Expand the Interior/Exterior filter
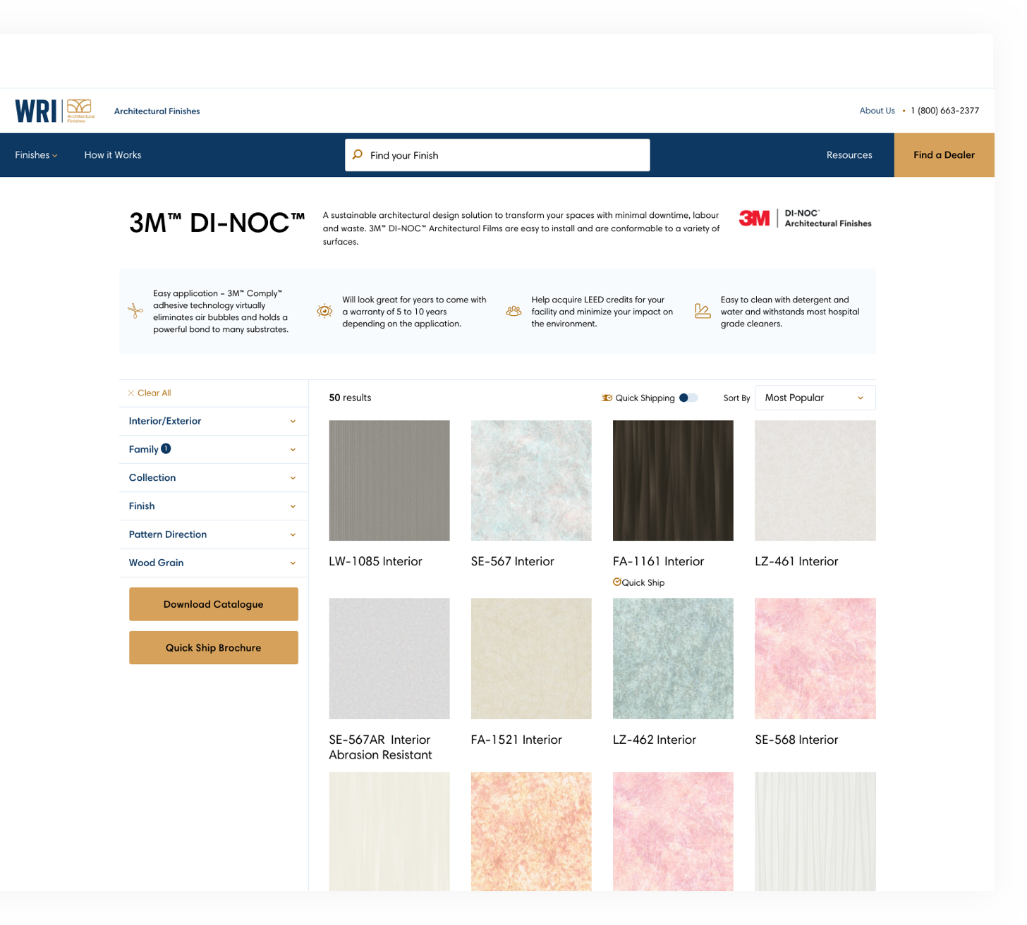Image resolution: width=1027 pixels, height=925 pixels. [x=213, y=421]
